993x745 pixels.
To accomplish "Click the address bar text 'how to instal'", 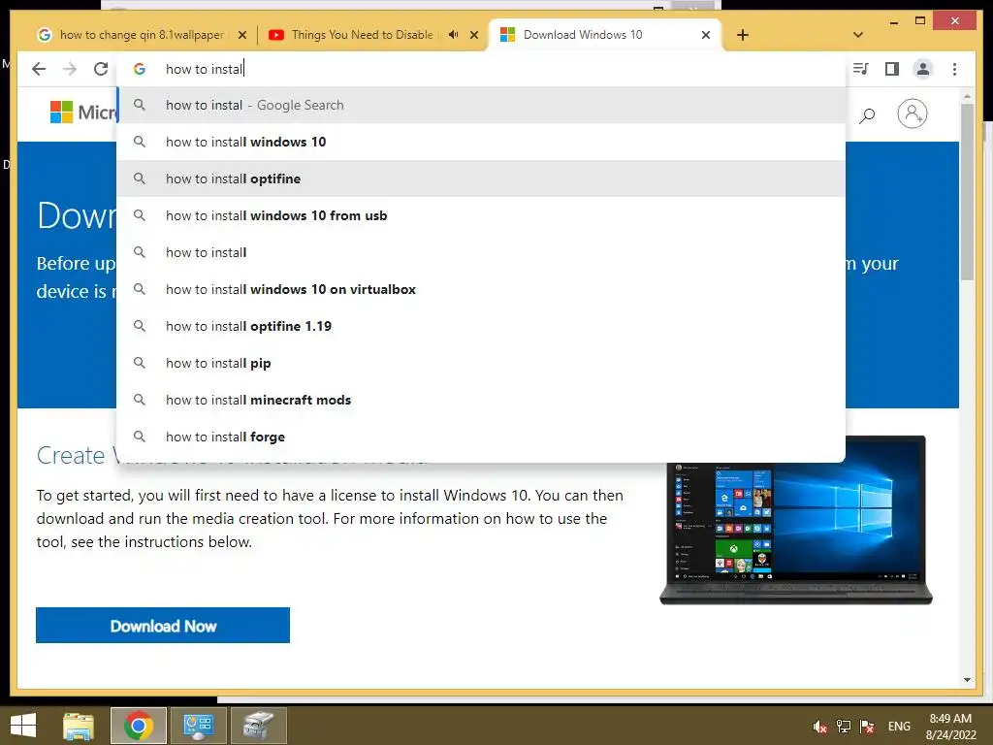I will coord(204,69).
